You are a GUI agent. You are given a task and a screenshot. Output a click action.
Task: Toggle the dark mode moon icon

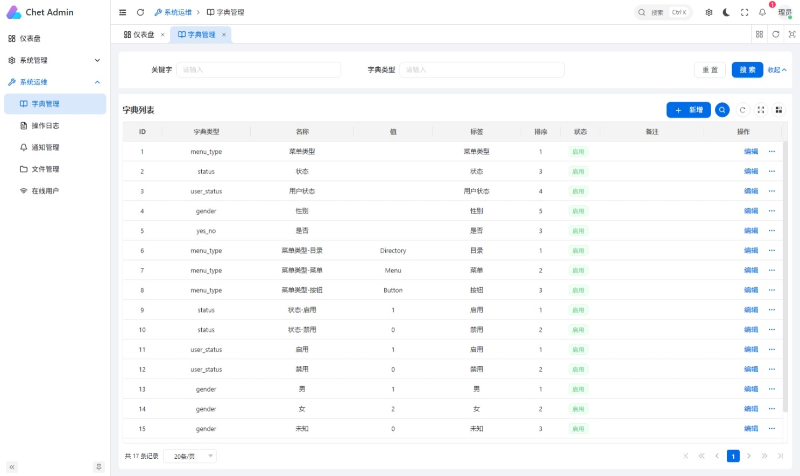point(726,12)
